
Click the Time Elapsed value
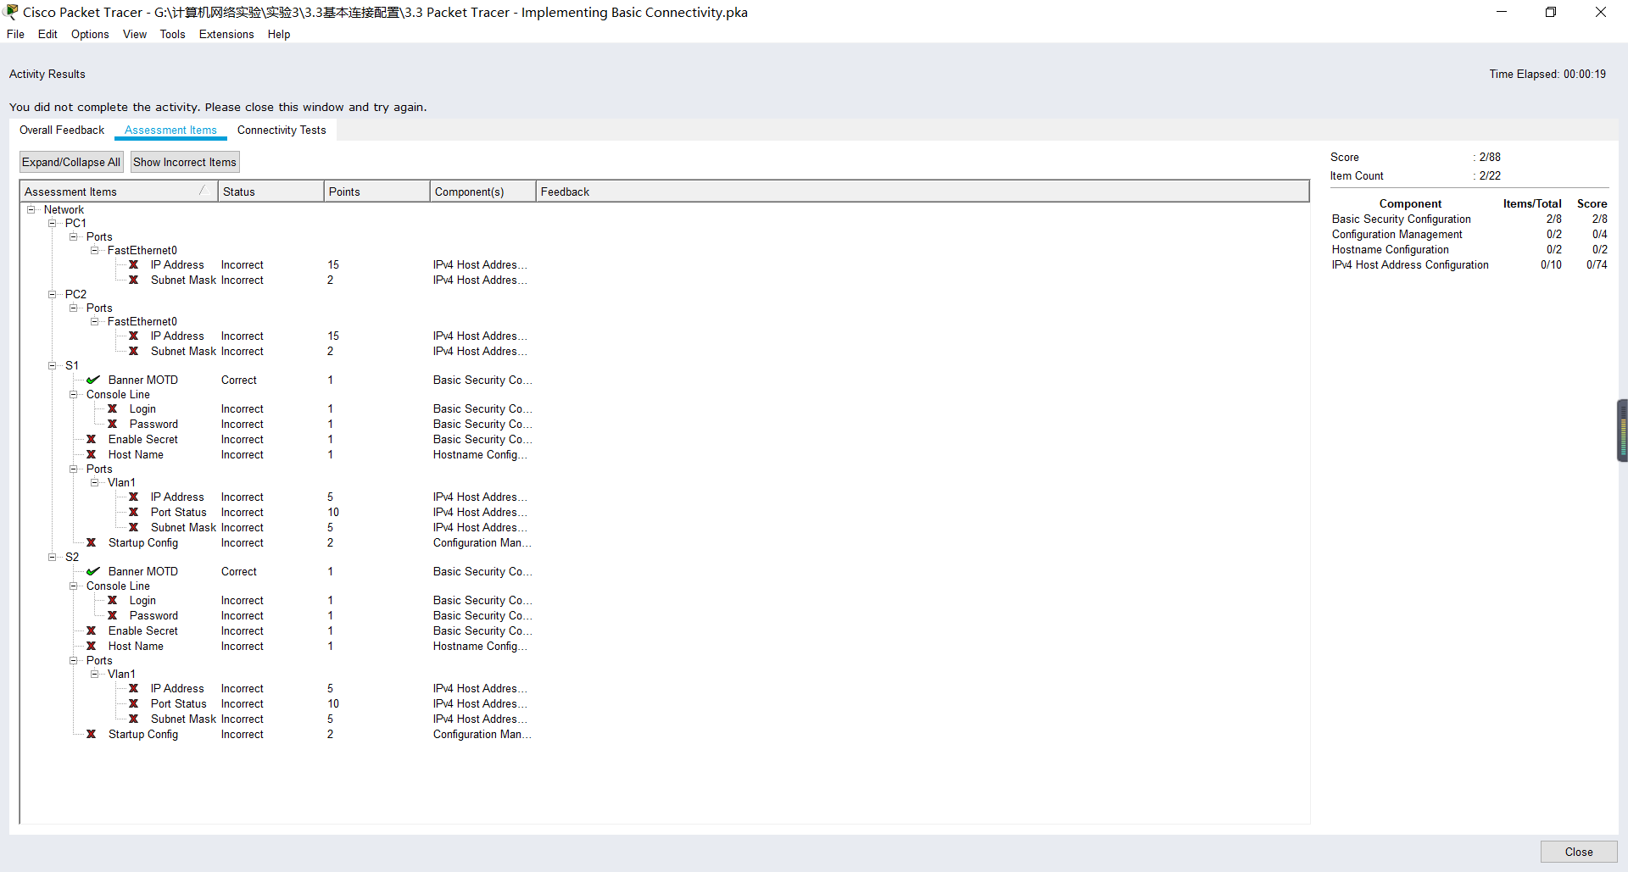1585,75
